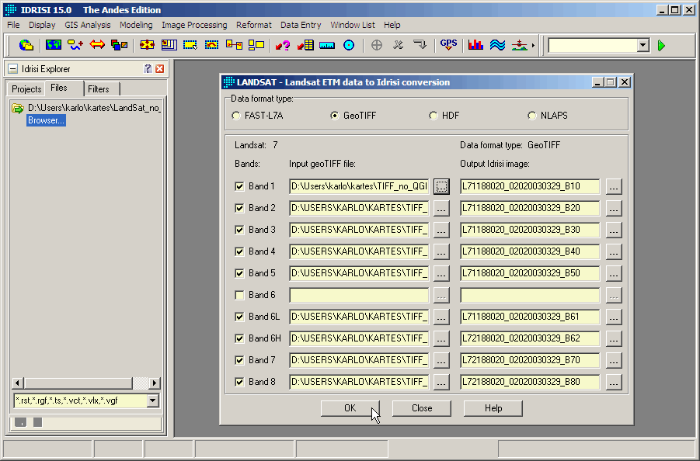Screen dimensions: 700x461
Task: Click the gray crosshair circle toolbar icon
Action: [377, 45]
